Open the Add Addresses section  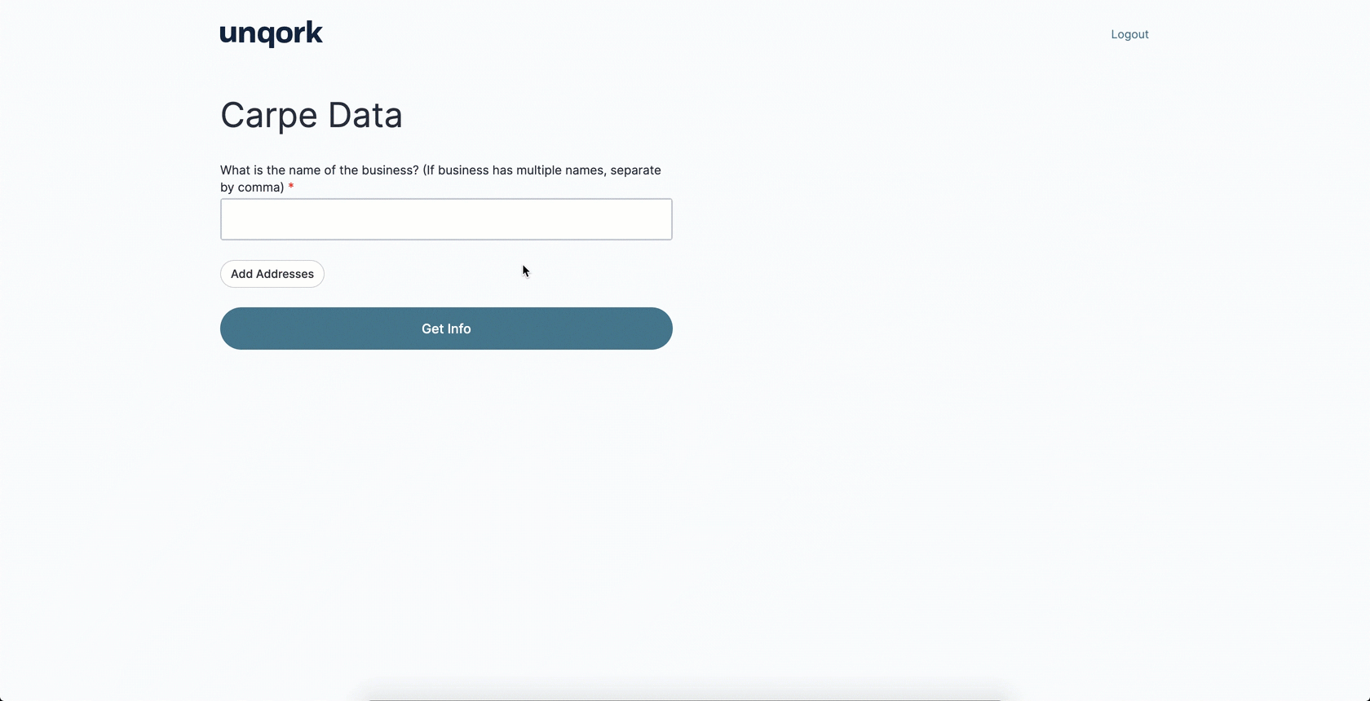tap(272, 274)
